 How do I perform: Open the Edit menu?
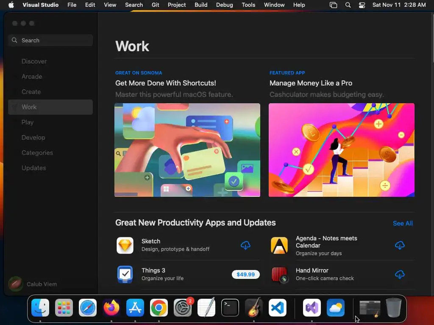coord(90,5)
